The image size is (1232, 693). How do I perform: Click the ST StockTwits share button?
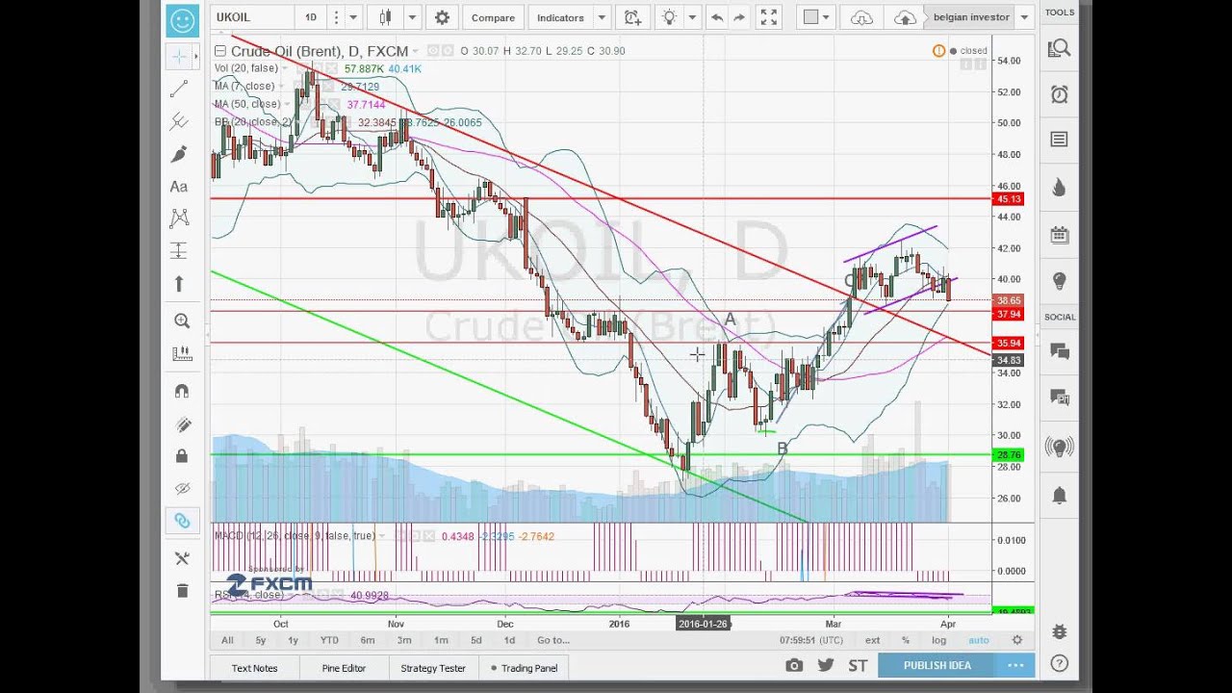858,665
